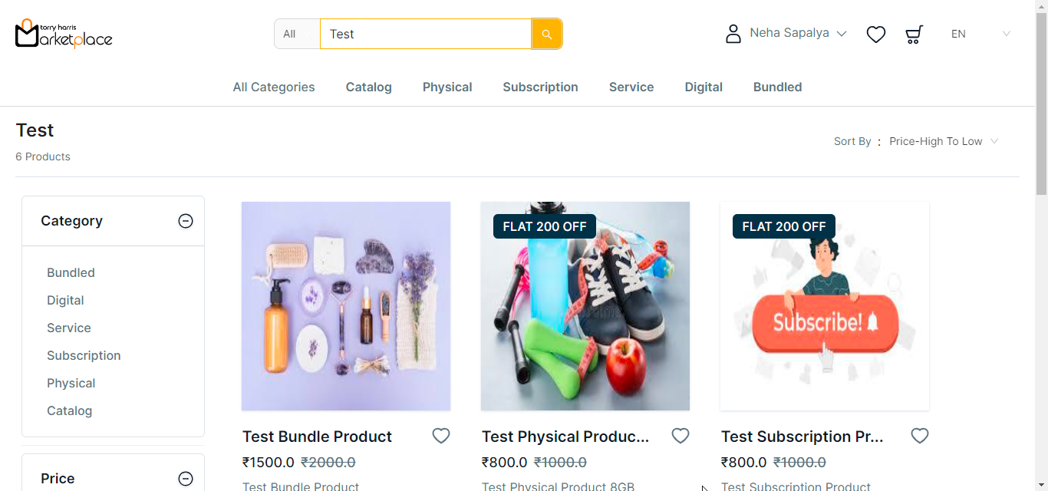Open the Test Bundle Product title link
1048x491 pixels.
317,437
